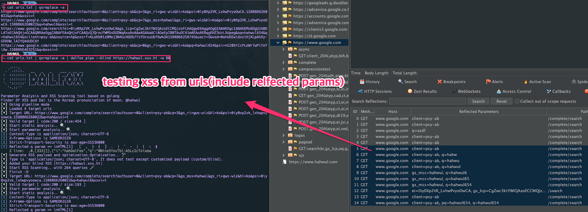Select the pagead tree item label
The height and width of the screenshot is (212, 588).
point(305,142)
